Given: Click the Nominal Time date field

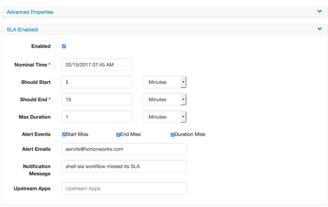Looking at the screenshot, I should pyautogui.click(x=97, y=65).
